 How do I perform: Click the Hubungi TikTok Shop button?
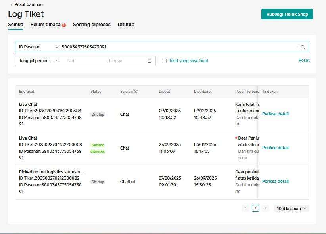287,14
